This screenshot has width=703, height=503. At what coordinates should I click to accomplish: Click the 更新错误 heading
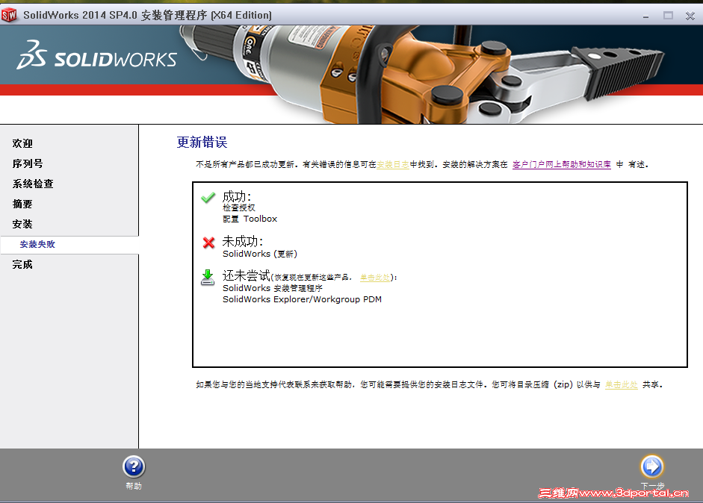click(202, 142)
